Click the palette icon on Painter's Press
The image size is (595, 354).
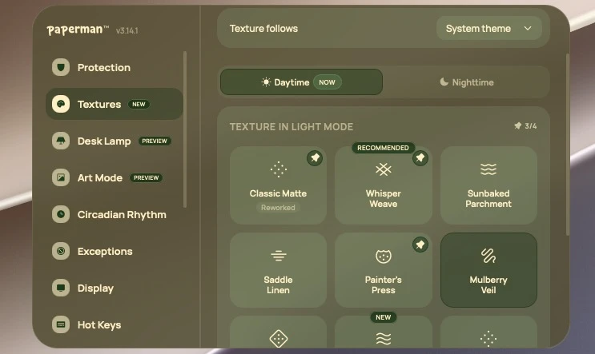click(384, 257)
